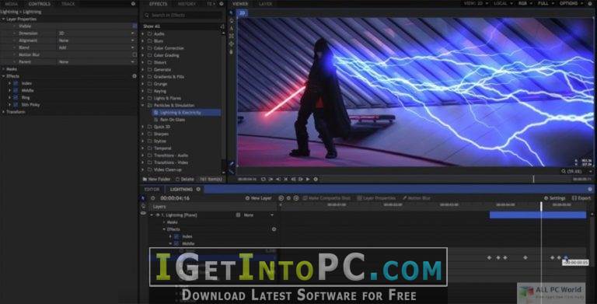Open the Controls panel gear menu
This screenshot has width=597, height=304.
tap(133, 4)
